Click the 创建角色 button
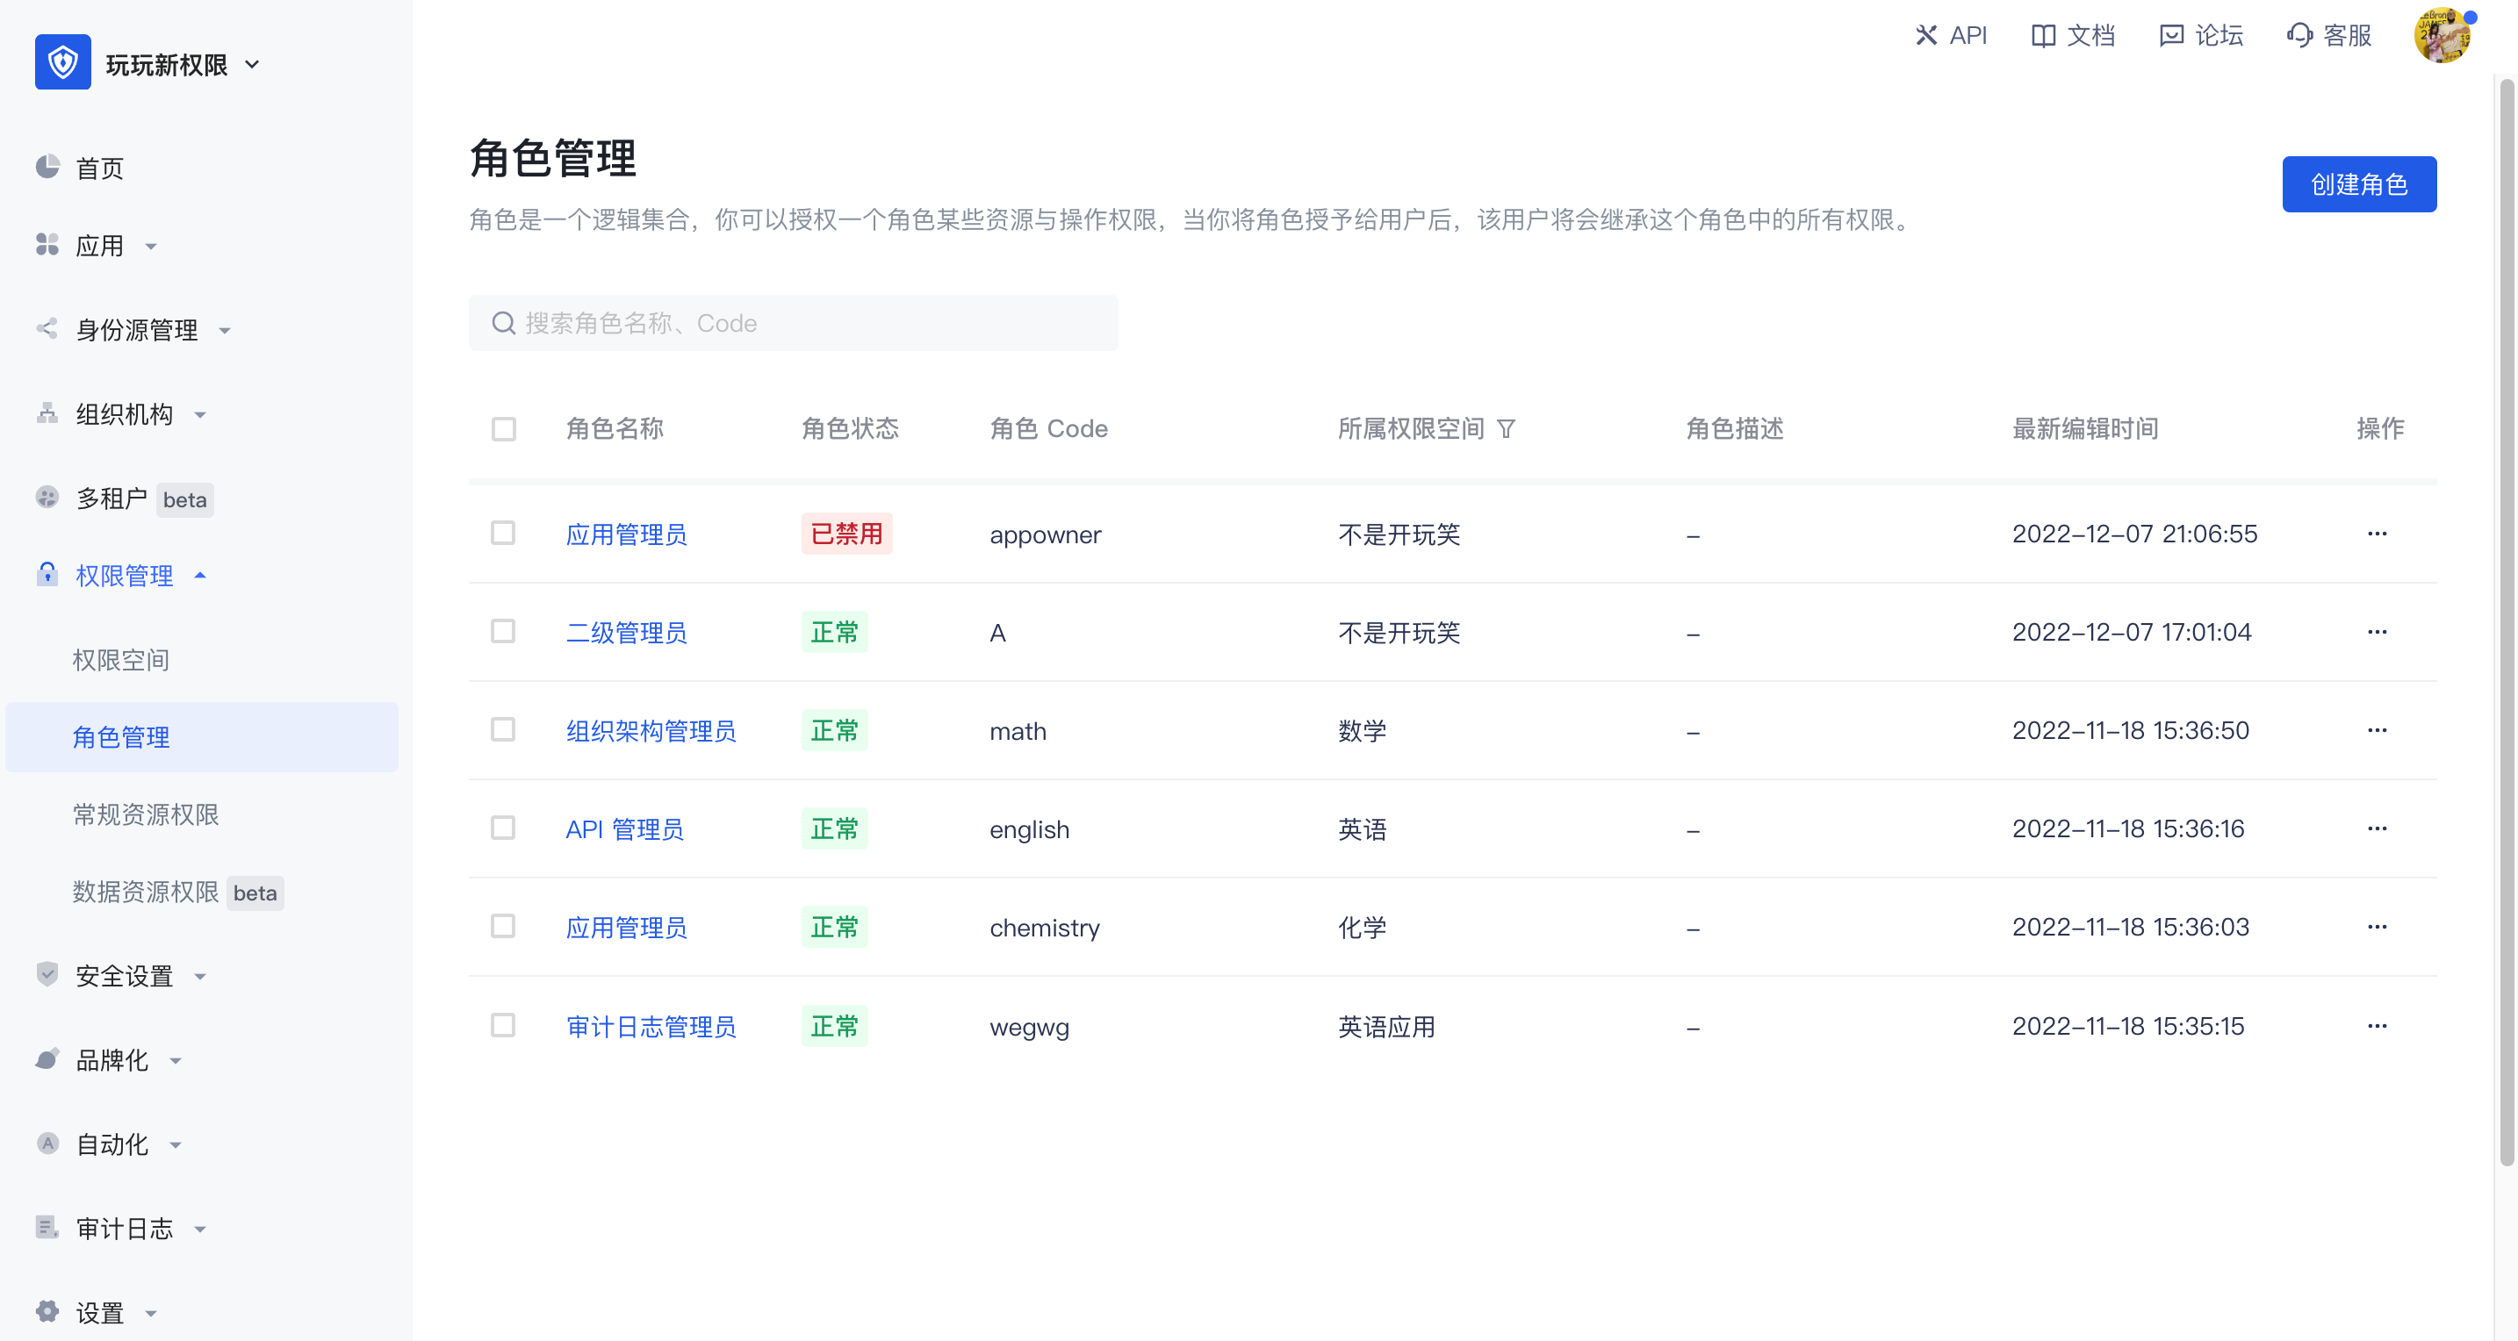Screen dimensions: 2518x1341 2357,183
